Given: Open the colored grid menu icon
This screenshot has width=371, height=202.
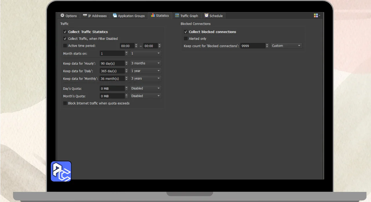Looking at the screenshot, I should point(316,16).
